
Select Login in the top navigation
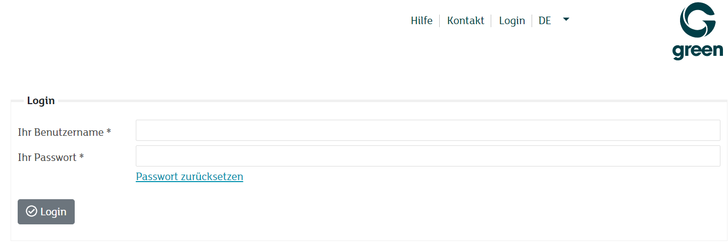coord(512,21)
